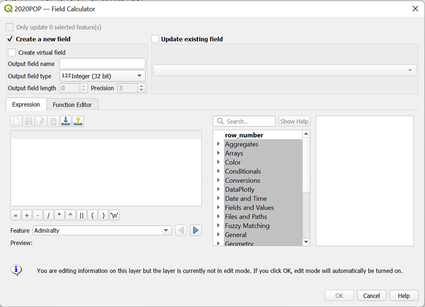Insert the power ^ operator
Screen dimensions: 425x307
click(x=71, y=215)
